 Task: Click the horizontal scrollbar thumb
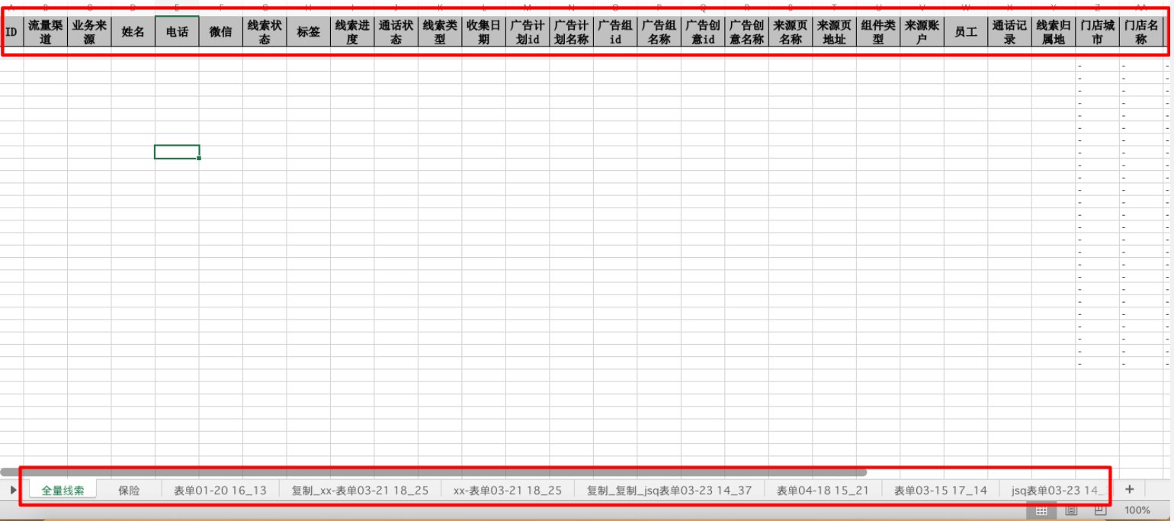[435, 472]
